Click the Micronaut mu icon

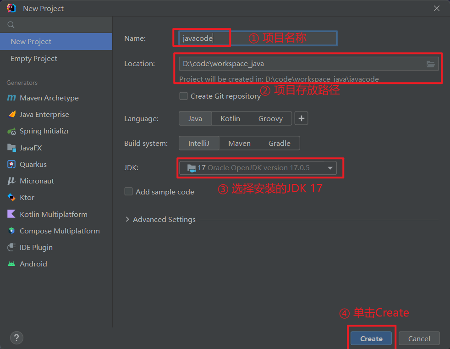point(11,181)
